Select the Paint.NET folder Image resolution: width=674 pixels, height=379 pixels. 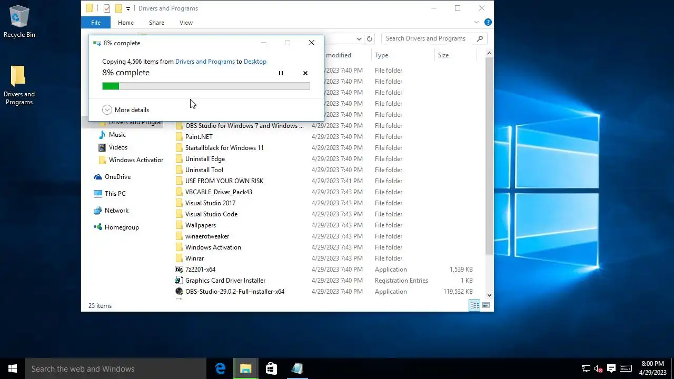click(194, 137)
